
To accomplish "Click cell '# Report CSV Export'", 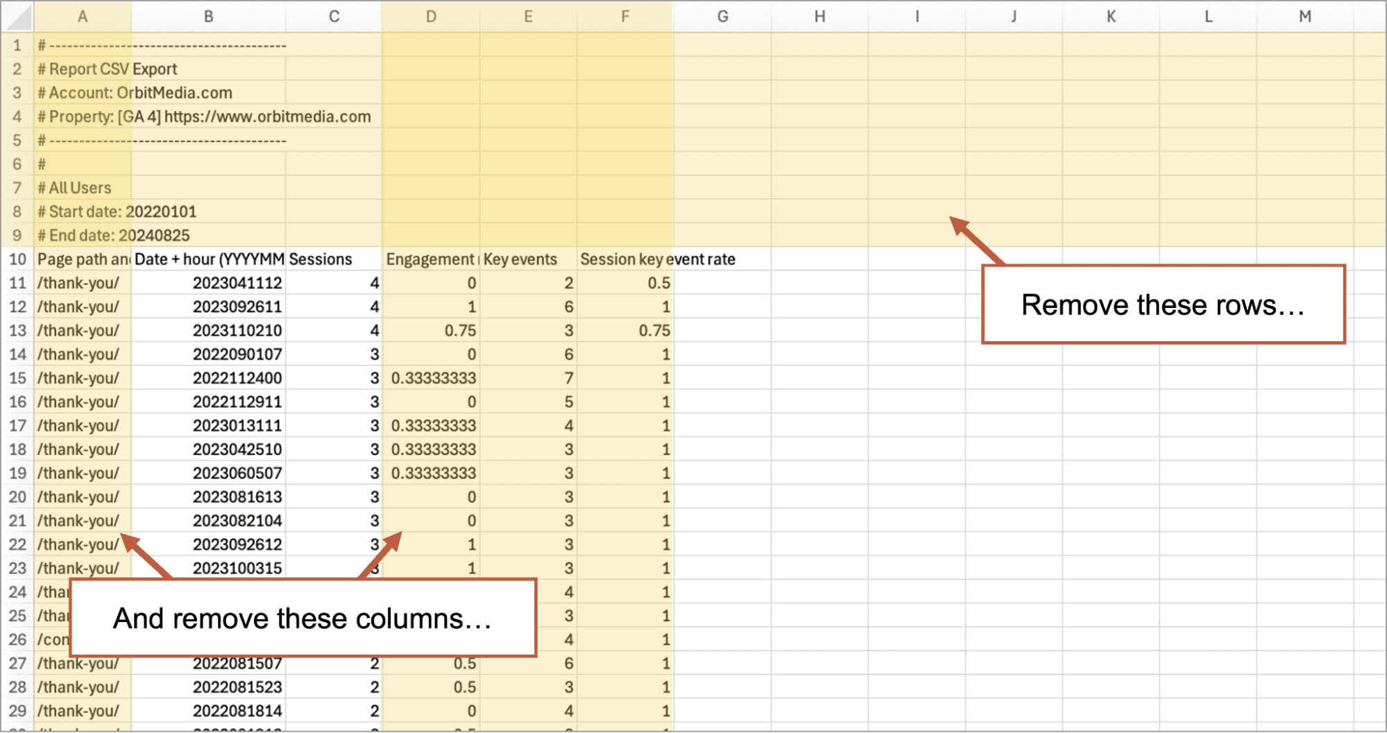I will coord(108,69).
